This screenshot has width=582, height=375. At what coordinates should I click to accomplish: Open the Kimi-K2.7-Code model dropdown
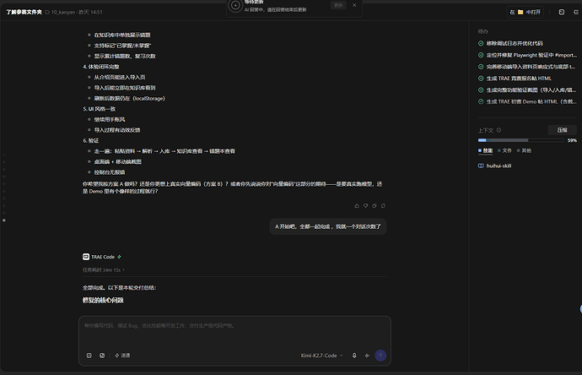pos(322,356)
